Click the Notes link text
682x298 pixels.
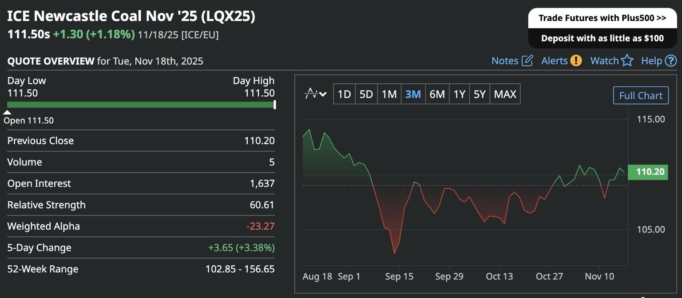tap(505, 61)
